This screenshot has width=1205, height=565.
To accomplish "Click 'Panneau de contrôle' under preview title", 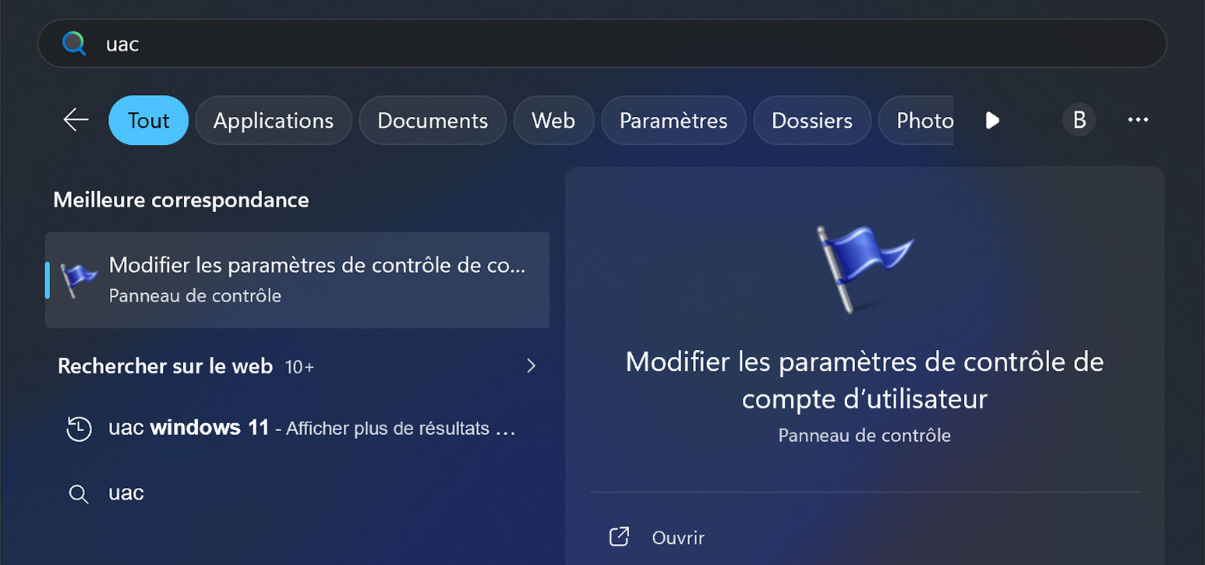I will (x=864, y=435).
